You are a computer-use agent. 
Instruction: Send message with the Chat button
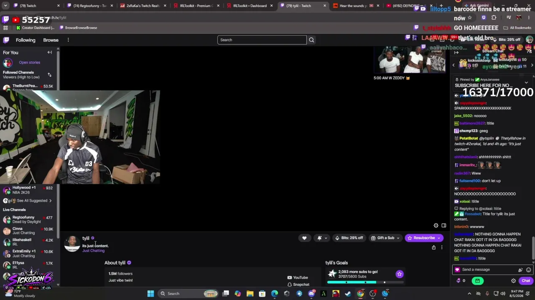tap(526, 281)
